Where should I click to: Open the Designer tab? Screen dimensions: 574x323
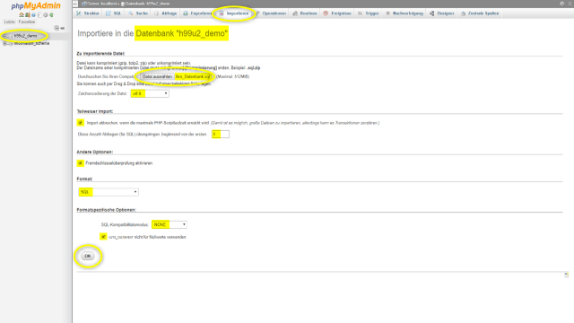pos(442,13)
